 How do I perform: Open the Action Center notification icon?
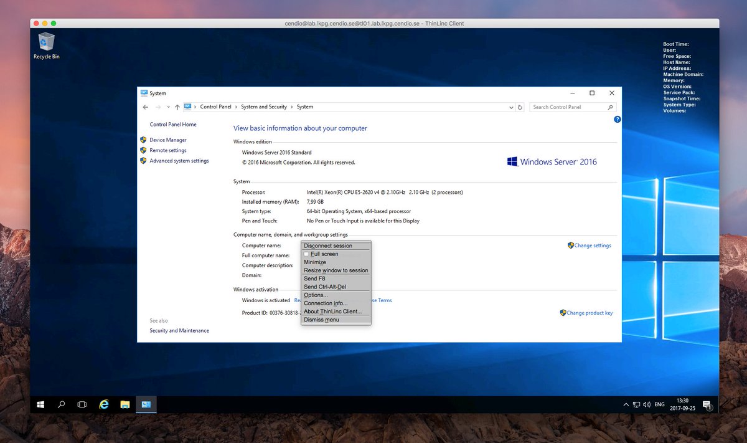(707, 405)
